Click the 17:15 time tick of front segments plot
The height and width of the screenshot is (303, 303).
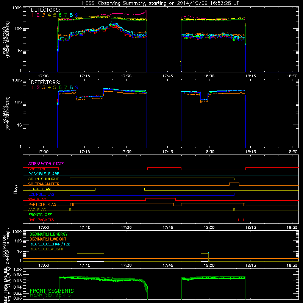tap(84, 76)
